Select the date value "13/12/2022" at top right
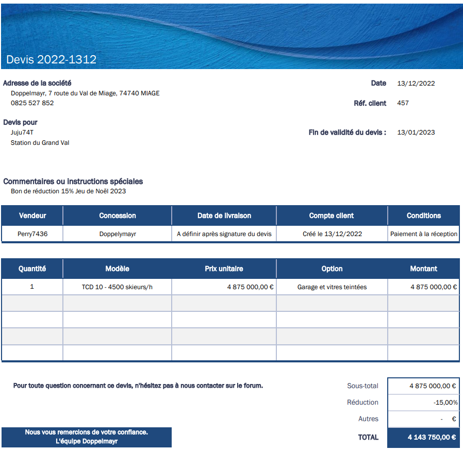Image resolution: width=463 pixels, height=450 pixels. point(416,84)
